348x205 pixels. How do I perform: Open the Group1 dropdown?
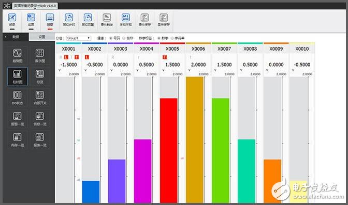79,38
